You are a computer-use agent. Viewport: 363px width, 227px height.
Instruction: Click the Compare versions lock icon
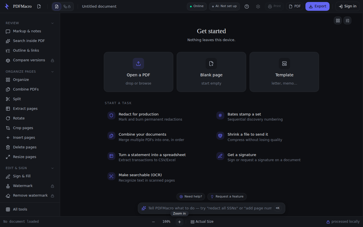52,60
